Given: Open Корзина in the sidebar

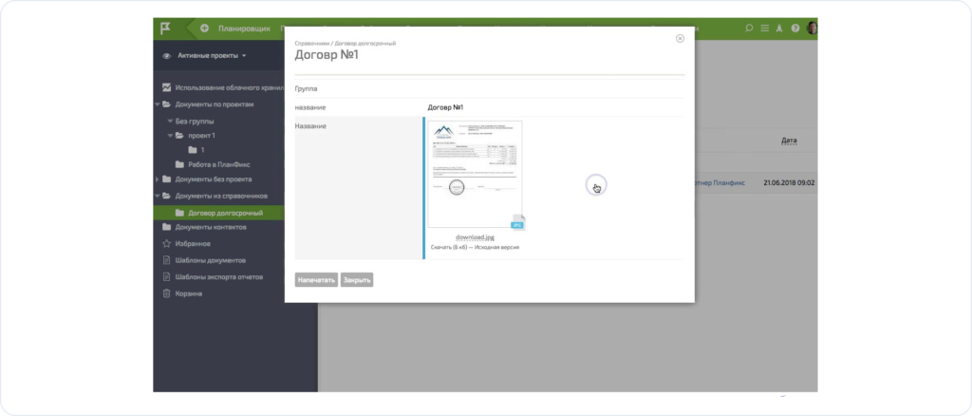Looking at the screenshot, I should point(188,293).
